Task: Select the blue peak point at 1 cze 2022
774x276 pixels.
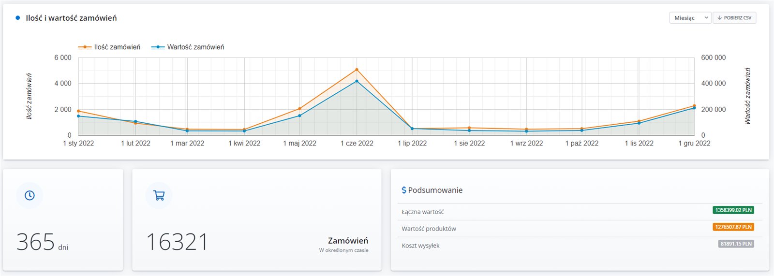Action: click(357, 81)
